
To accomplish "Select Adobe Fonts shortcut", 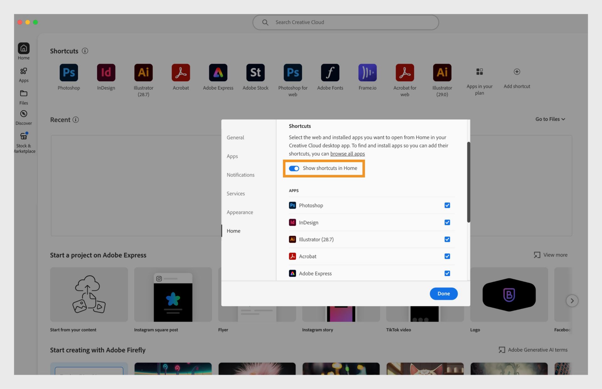I will click(330, 72).
